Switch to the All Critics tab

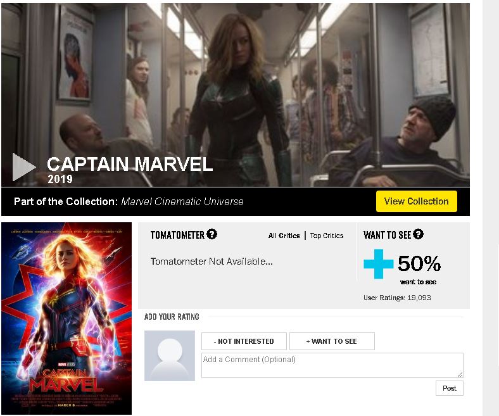(284, 236)
